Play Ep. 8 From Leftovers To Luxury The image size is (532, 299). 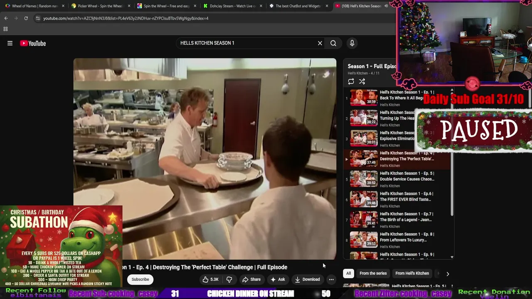[397, 240]
